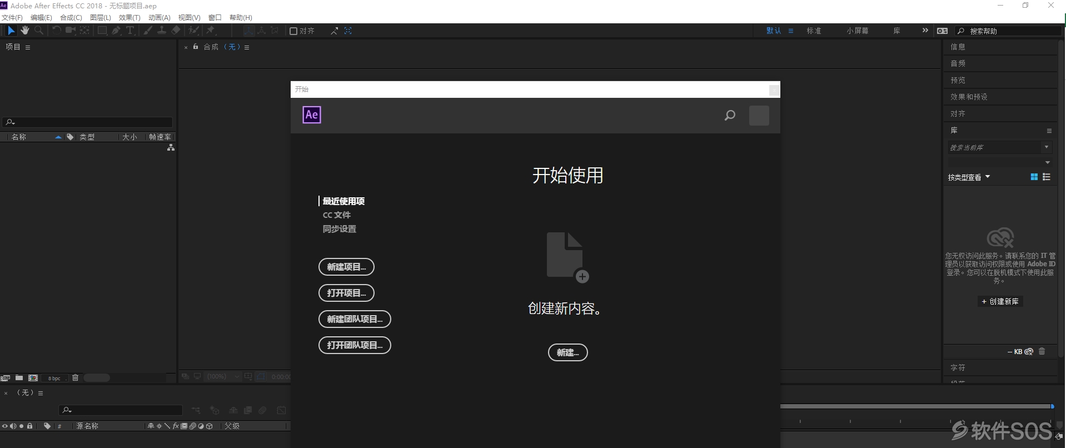Select the Brush tool
Viewport: 1066px width, 448px height.
[148, 31]
